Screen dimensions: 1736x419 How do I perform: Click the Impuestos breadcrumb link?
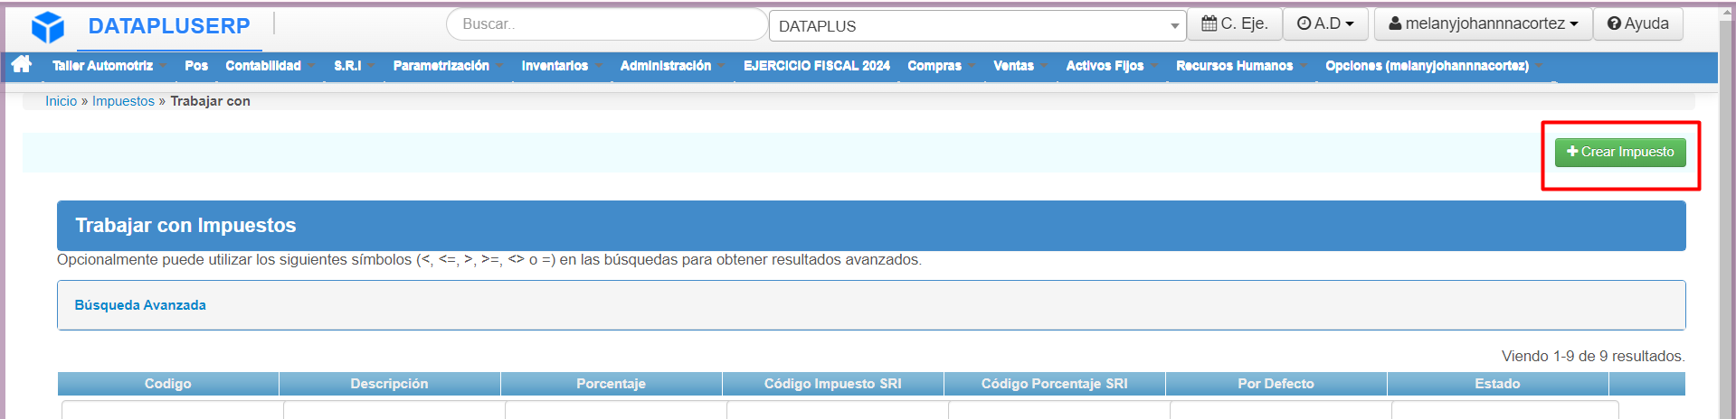coord(123,101)
